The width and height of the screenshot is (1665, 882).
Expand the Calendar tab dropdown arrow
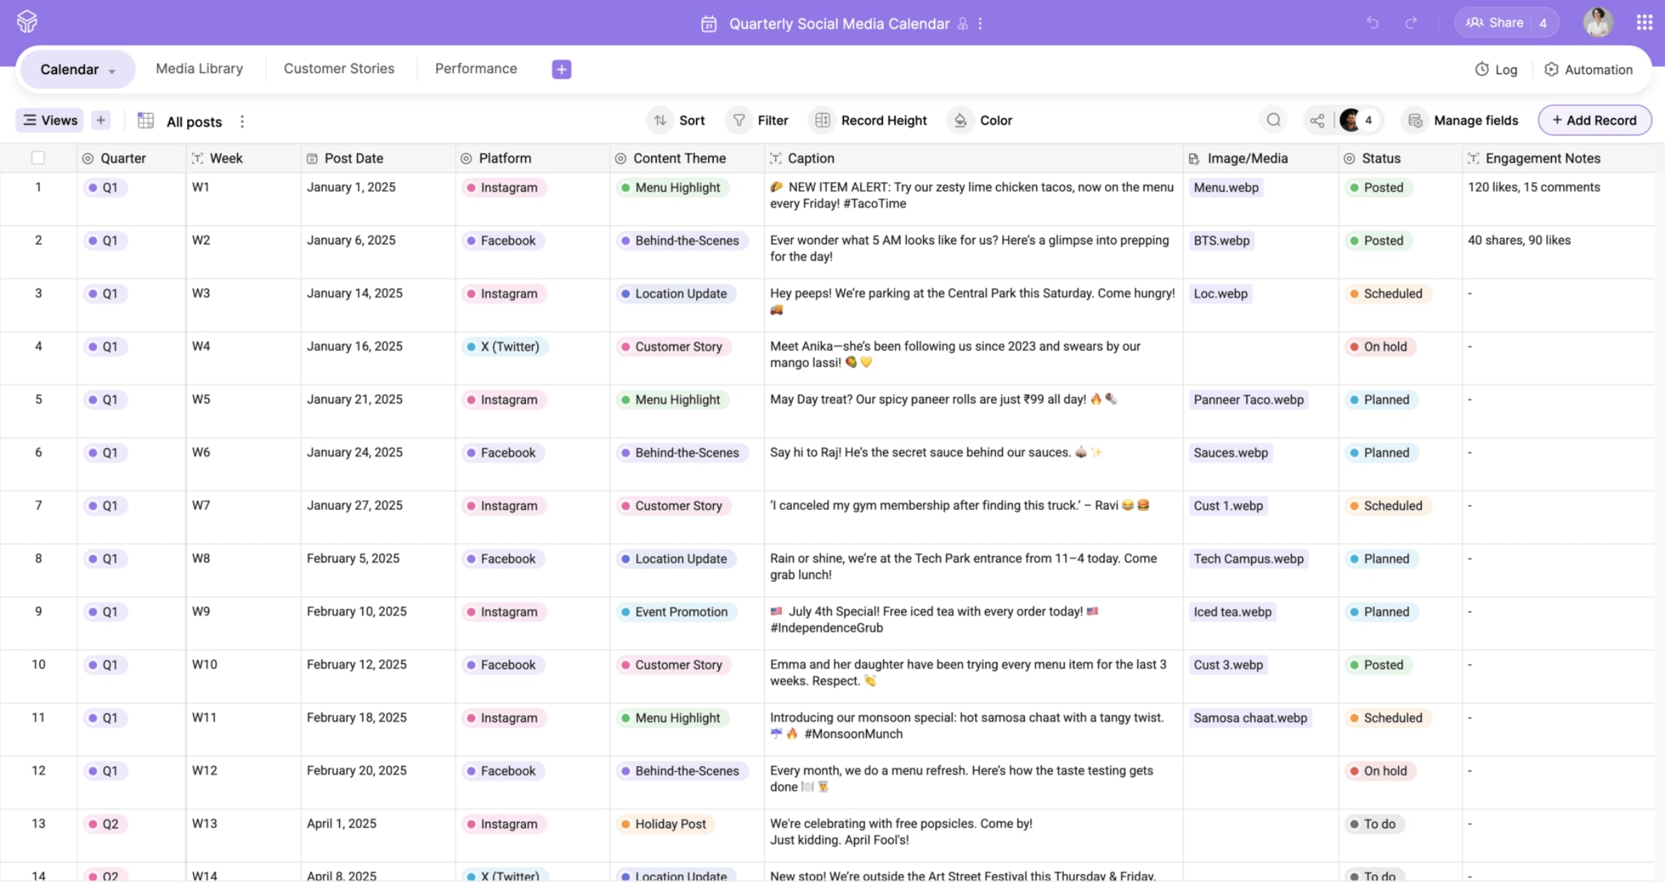click(112, 71)
